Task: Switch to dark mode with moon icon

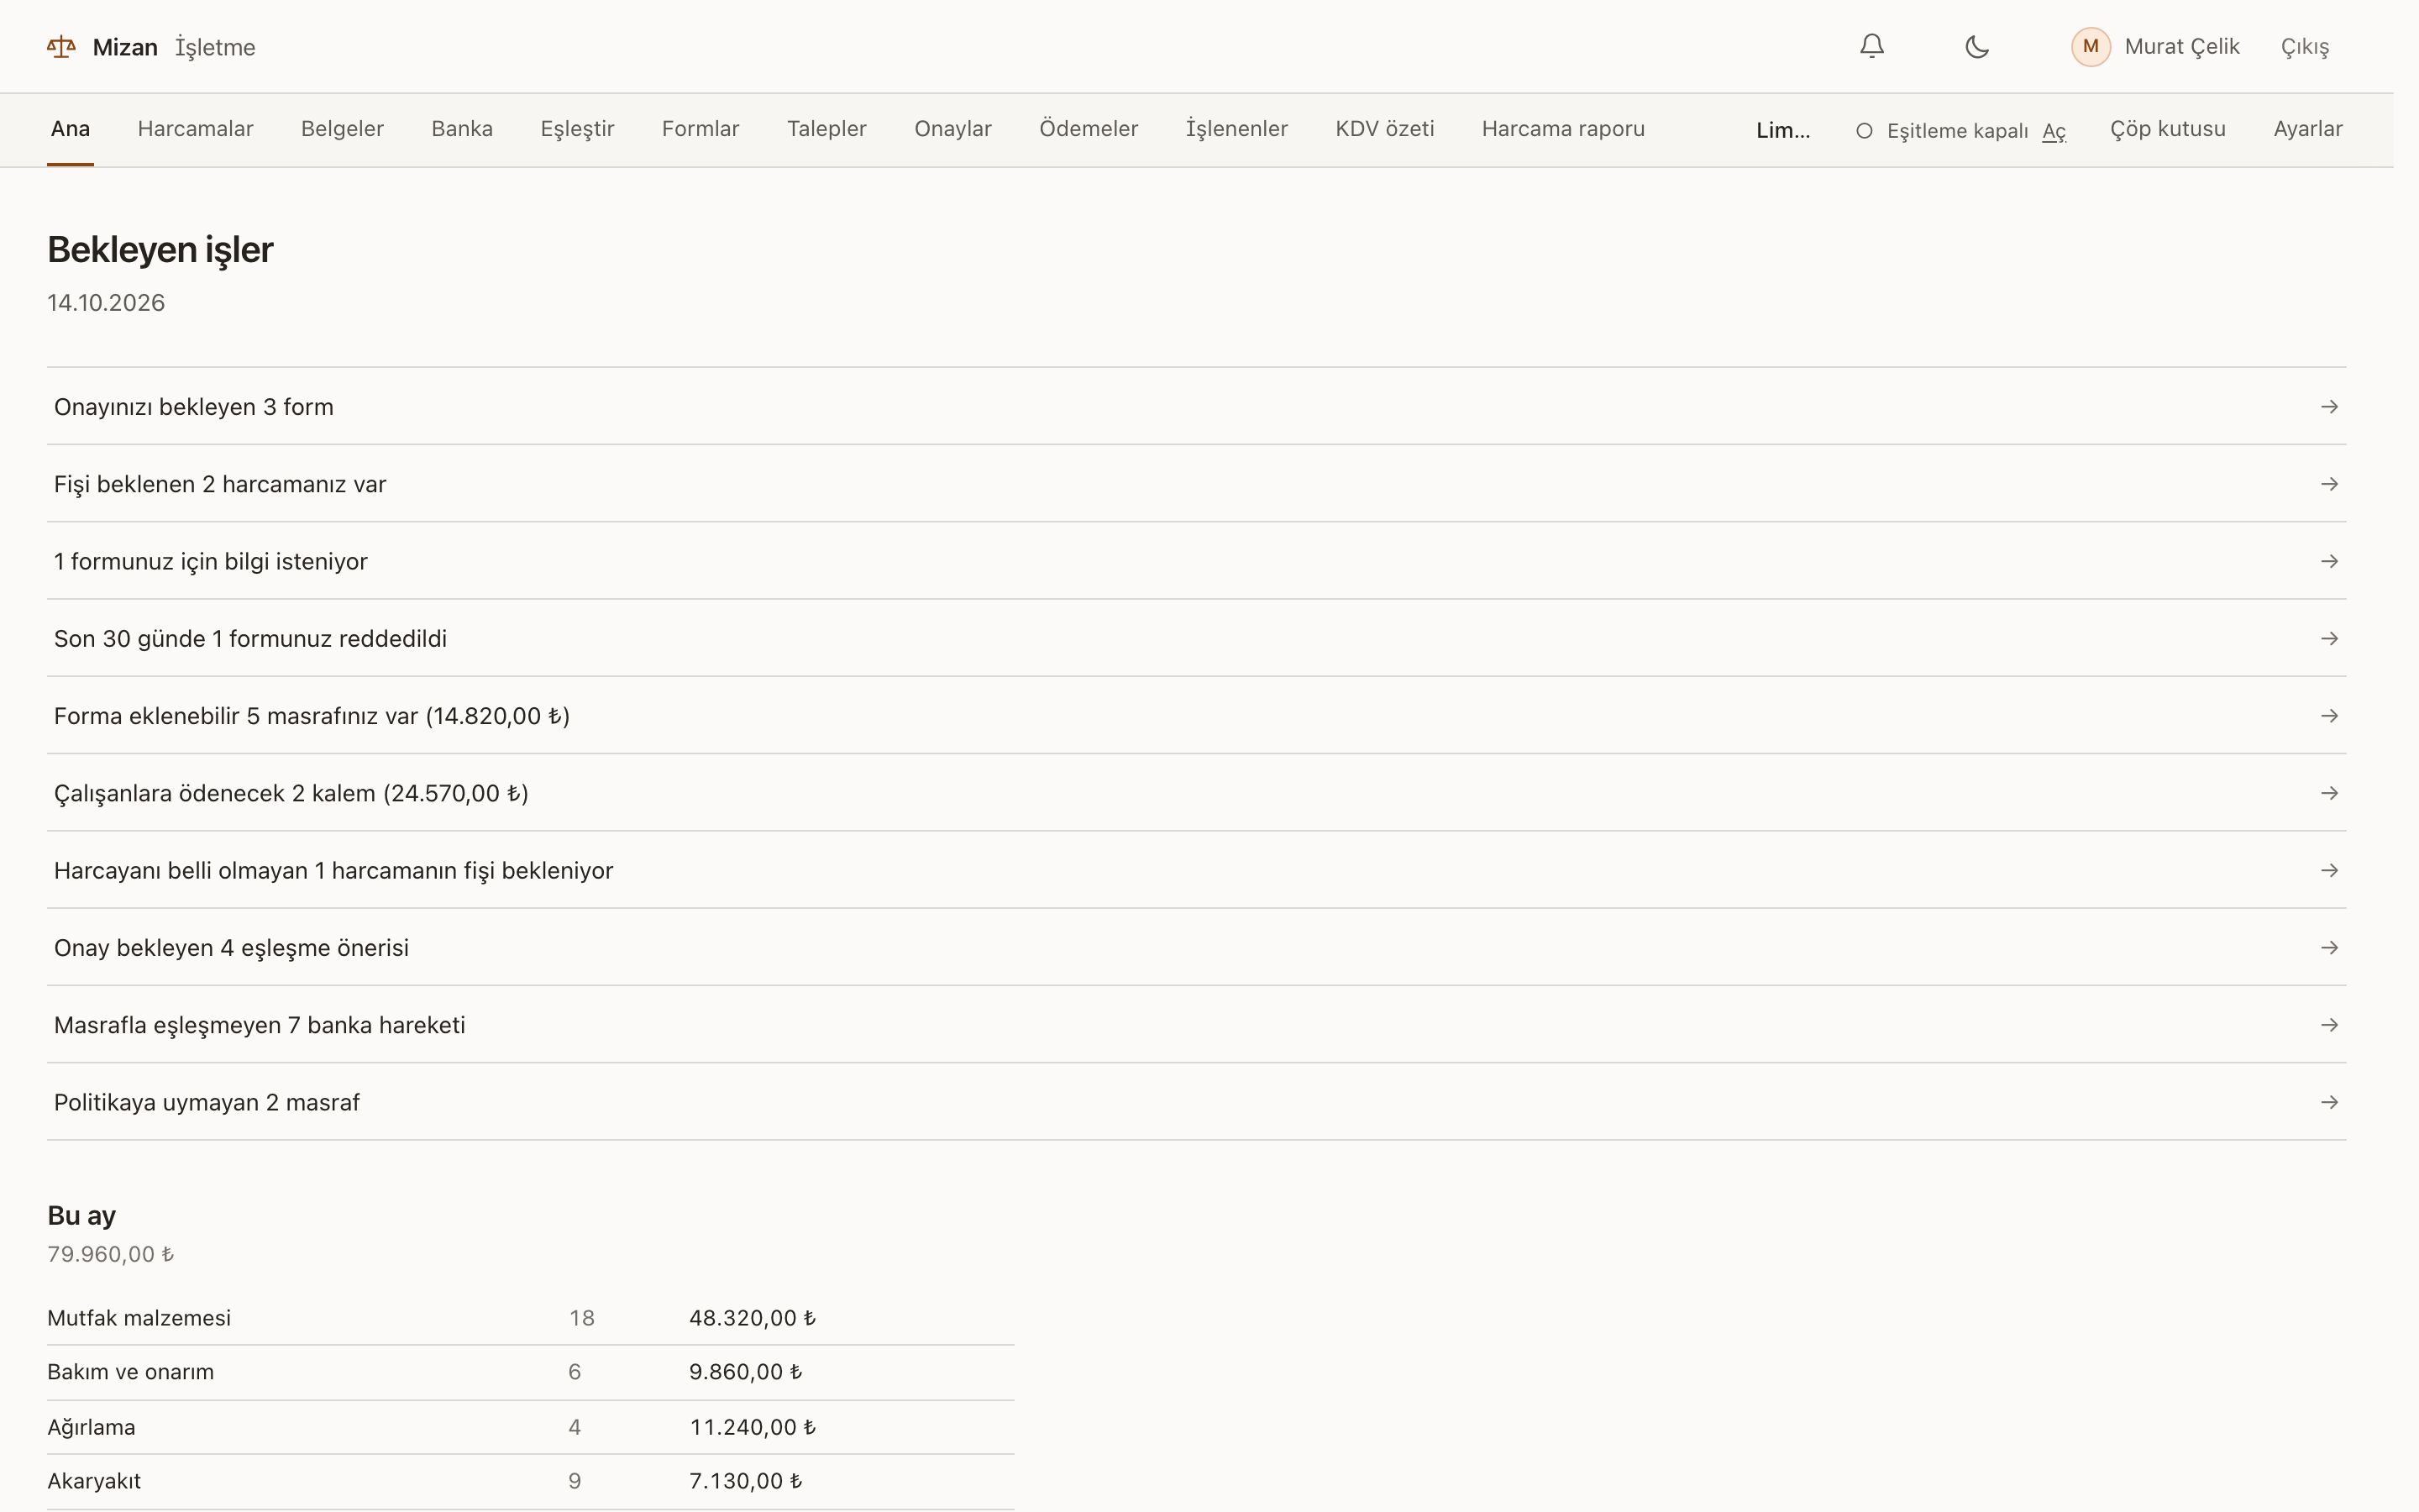Action: [1976, 47]
